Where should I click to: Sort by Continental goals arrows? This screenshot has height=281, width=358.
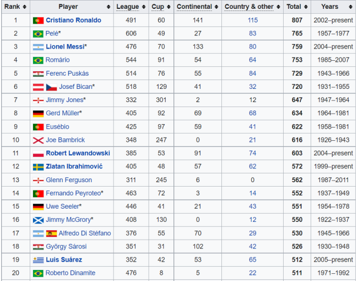coord(216,7)
